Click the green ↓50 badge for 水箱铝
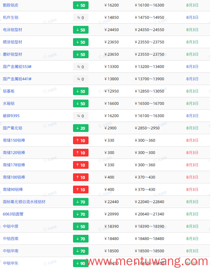 (x=81, y=103)
